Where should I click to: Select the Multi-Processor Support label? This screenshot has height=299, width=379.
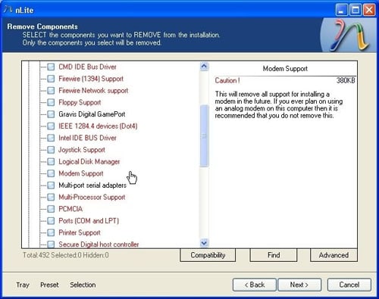point(92,197)
